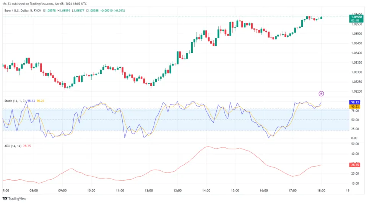The width and height of the screenshot is (367, 203).
Task: Open the Stoch (14, 1, 3) indicator legend
Action: [15, 101]
